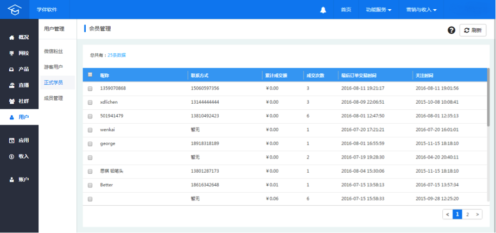Go to page 2 in pagination

point(467,215)
